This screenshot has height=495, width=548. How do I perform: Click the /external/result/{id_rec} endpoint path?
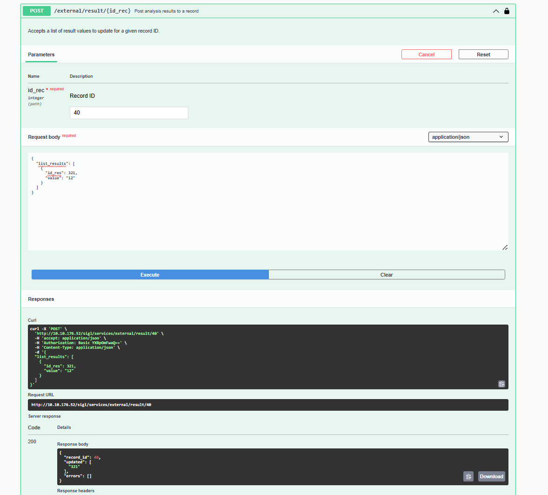coord(92,11)
